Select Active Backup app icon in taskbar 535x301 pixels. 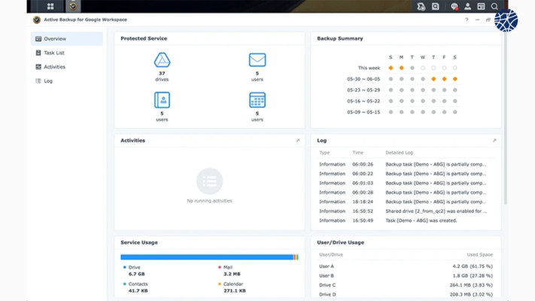pos(73,6)
